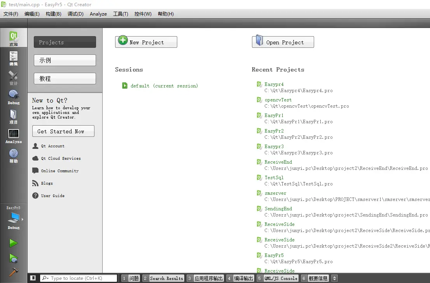Click the New Project button
The height and width of the screenshot is (283, 430).
coord(146,42)
